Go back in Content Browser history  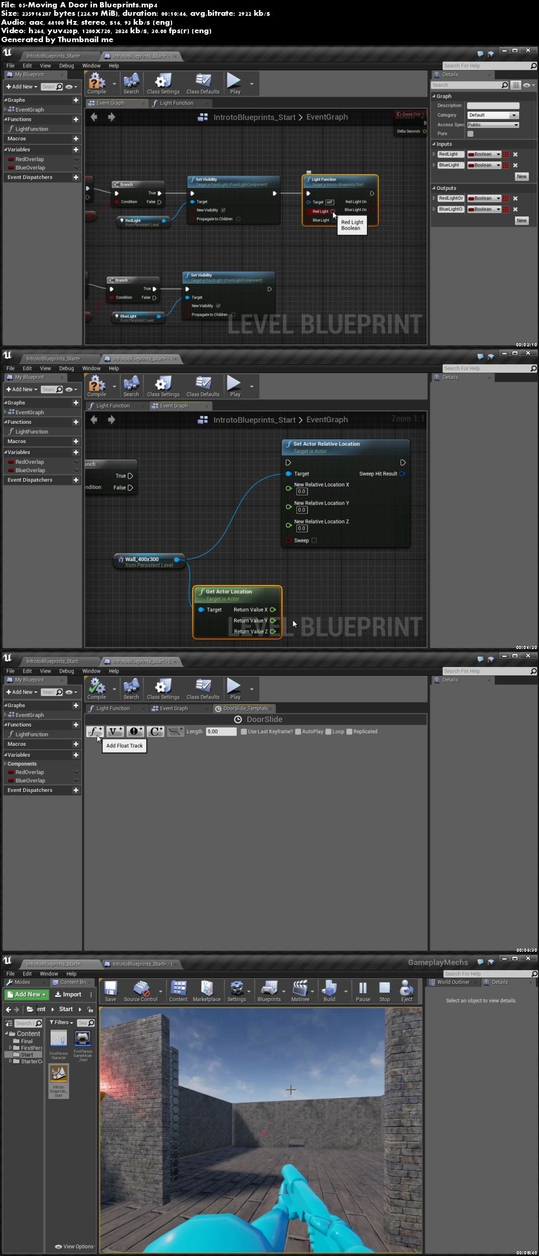click(x=8, y=1009)
